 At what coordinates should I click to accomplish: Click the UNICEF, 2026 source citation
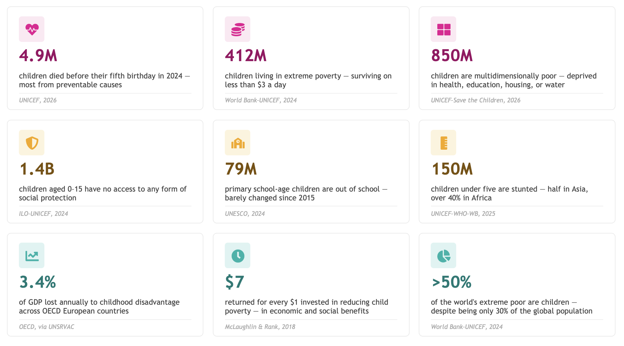click(x=38, y=100)
